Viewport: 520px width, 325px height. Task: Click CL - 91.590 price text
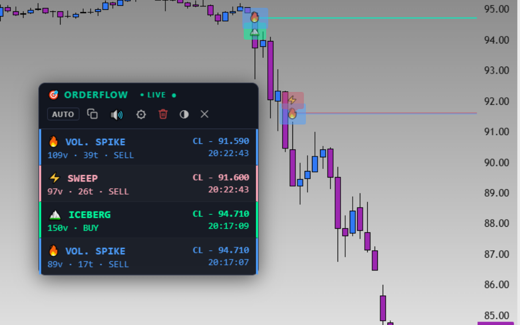point(221,141)
